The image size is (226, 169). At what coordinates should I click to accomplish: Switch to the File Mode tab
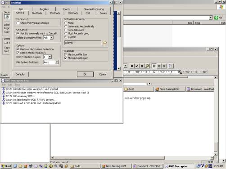pyautogui.click(x=37, y=13)
